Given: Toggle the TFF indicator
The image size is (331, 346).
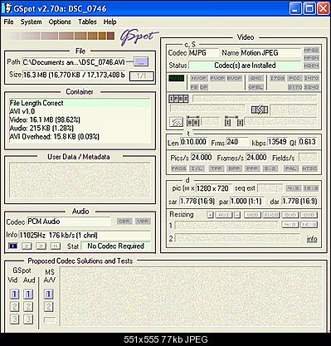Looking at the screenshot, I should pos(216,168).
